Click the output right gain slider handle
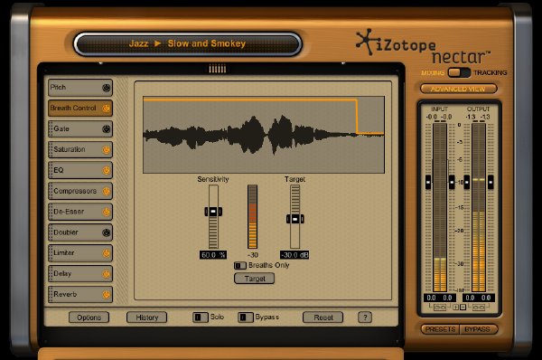The image size is (542, 360). 491,182
